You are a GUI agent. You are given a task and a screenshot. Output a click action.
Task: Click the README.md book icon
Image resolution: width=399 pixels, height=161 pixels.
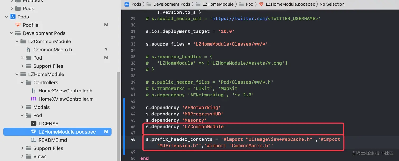click(34, 140)
